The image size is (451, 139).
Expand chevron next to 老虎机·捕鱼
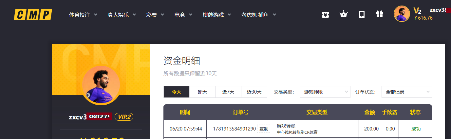tap(274, 15)
